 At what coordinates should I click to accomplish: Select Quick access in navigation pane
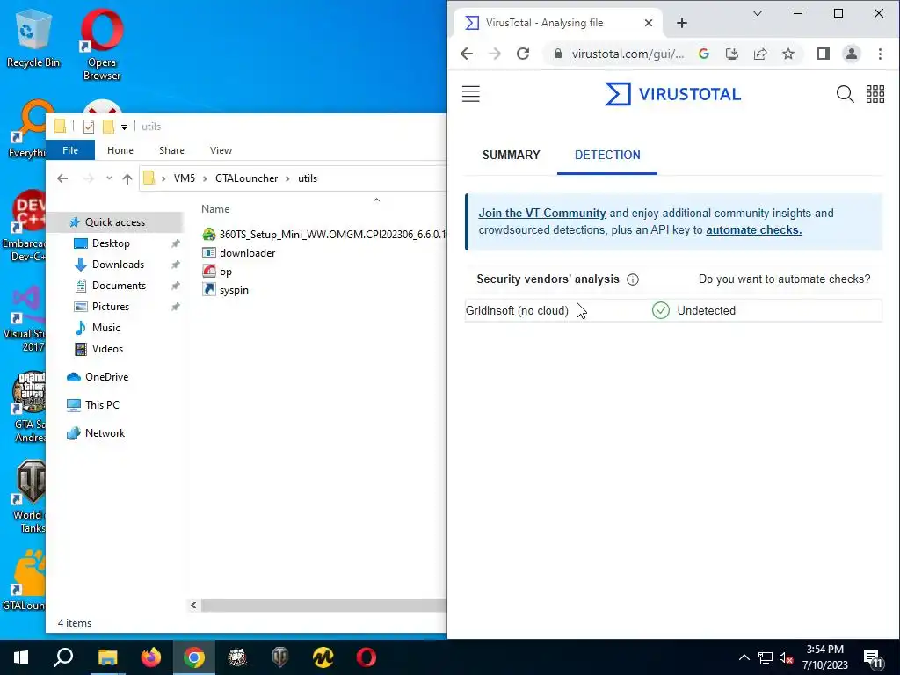point(115,222)
